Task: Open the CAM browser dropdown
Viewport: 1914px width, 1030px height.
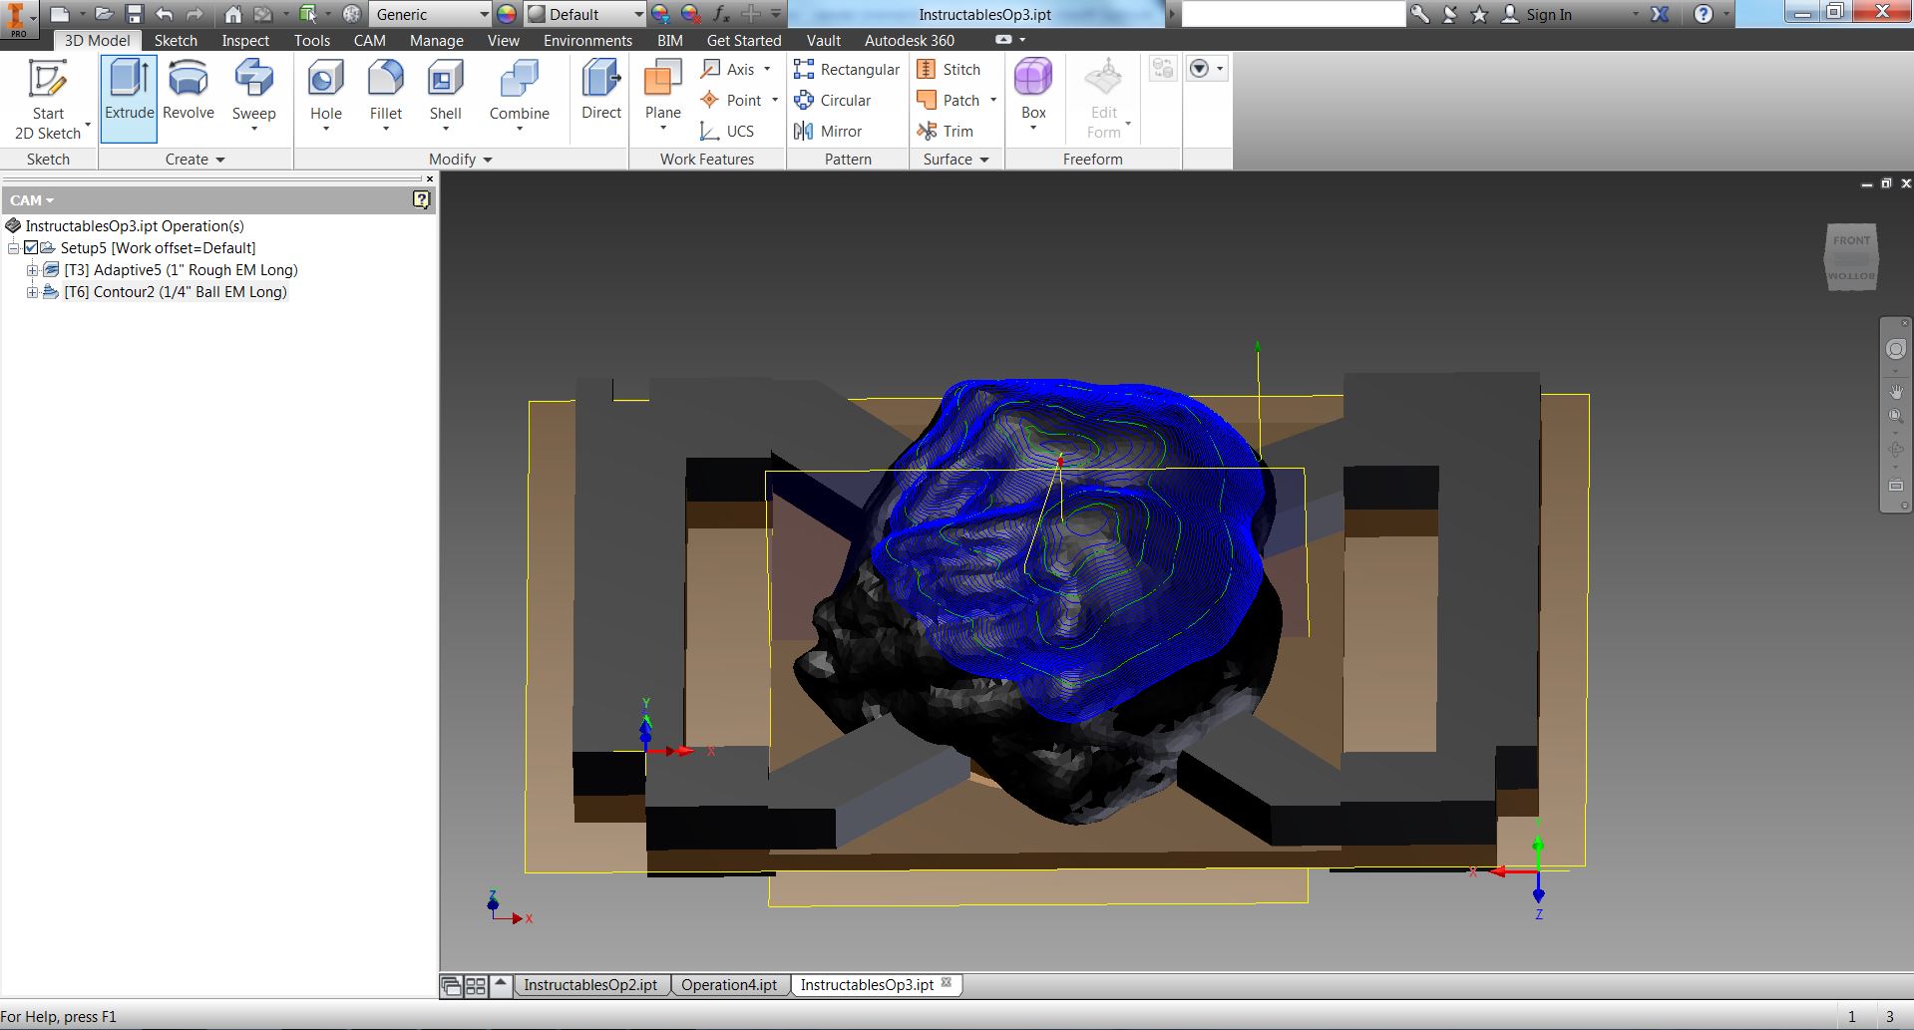Action: [x=32, y=199]
